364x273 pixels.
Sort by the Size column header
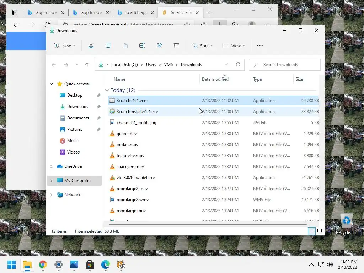(x=299, y=79)
